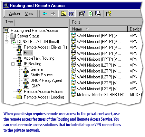
Task: Select CONSTELLATION (local) server node
Action: (38, 42)
